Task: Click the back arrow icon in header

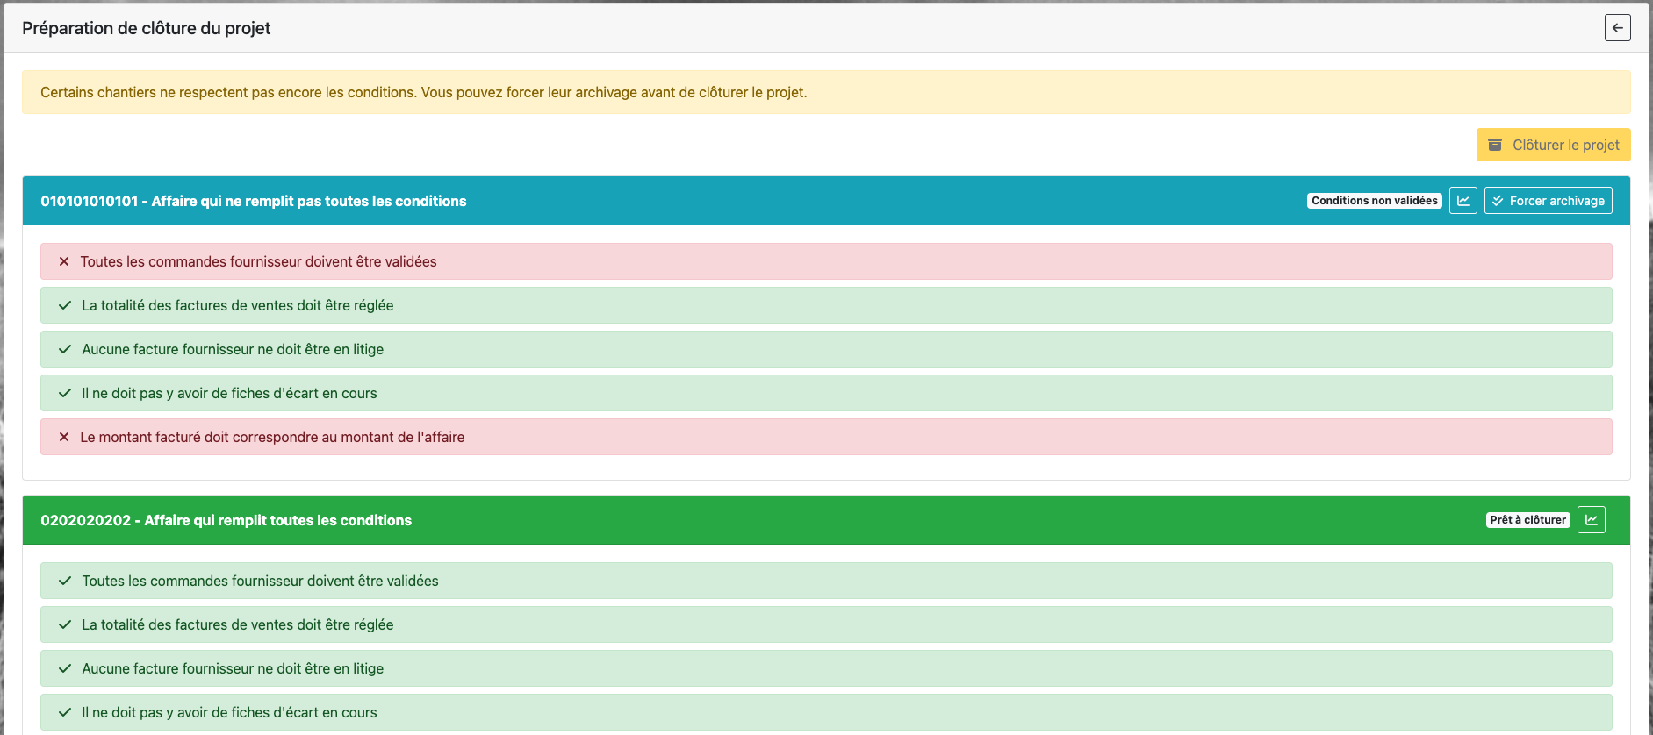Action: click(1617, 28)
